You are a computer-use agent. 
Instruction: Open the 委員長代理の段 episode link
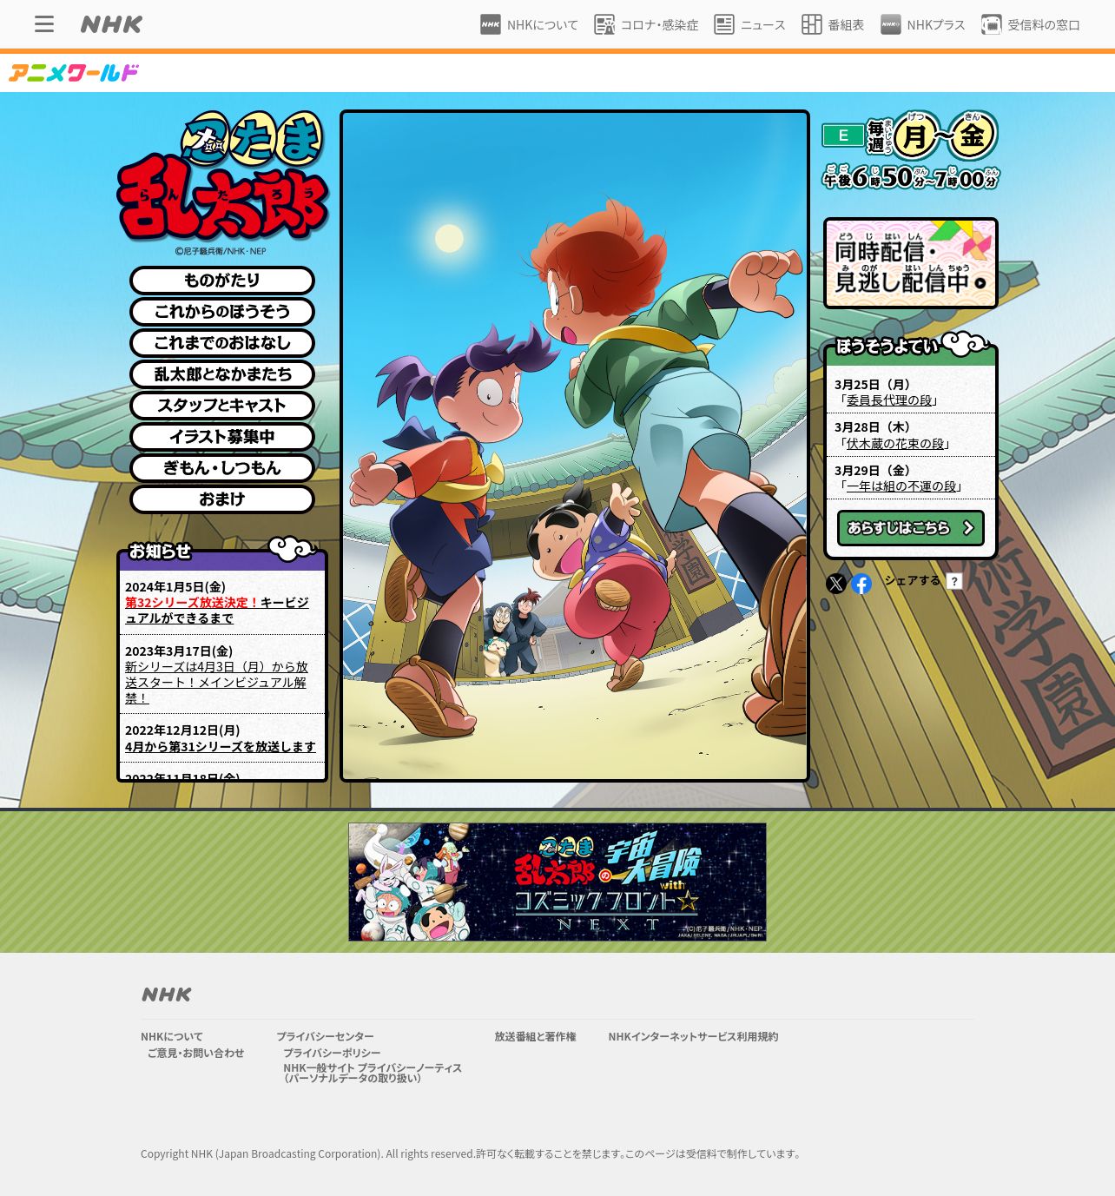pyautogui.click(x=889, y=400)
